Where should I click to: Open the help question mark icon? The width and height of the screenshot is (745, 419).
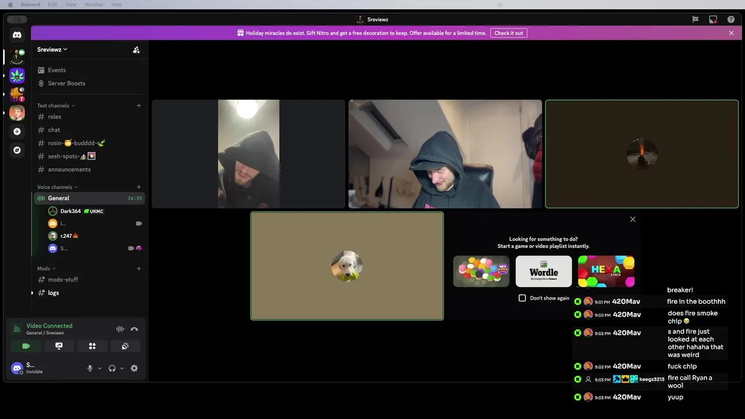click(x=731, y=19)
